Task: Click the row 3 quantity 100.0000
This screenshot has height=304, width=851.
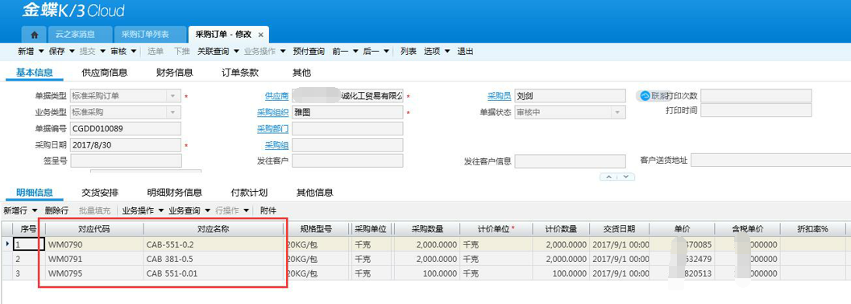Action: (x=427, y=273)
